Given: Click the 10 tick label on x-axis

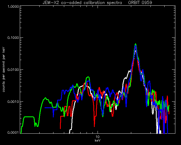Looking at the screenshot, I should point(98,137).
